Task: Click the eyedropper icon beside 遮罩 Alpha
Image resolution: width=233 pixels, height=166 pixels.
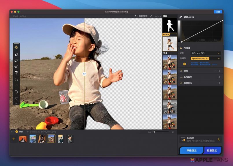Action: (x=181, y=17)
